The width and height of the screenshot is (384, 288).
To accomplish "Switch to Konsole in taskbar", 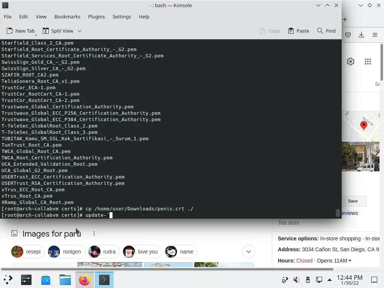I will (104, 280).
